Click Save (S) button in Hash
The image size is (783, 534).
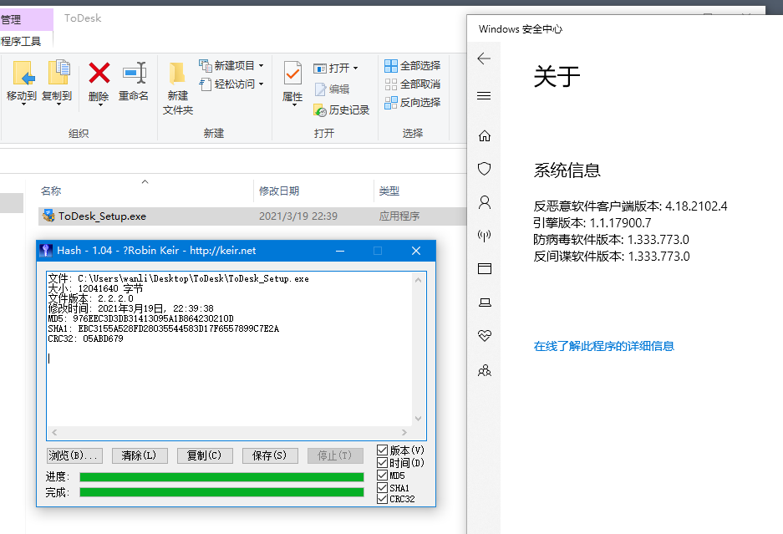coord(270,455)
